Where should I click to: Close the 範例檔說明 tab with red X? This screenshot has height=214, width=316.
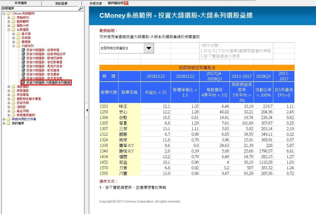point(126,3)
